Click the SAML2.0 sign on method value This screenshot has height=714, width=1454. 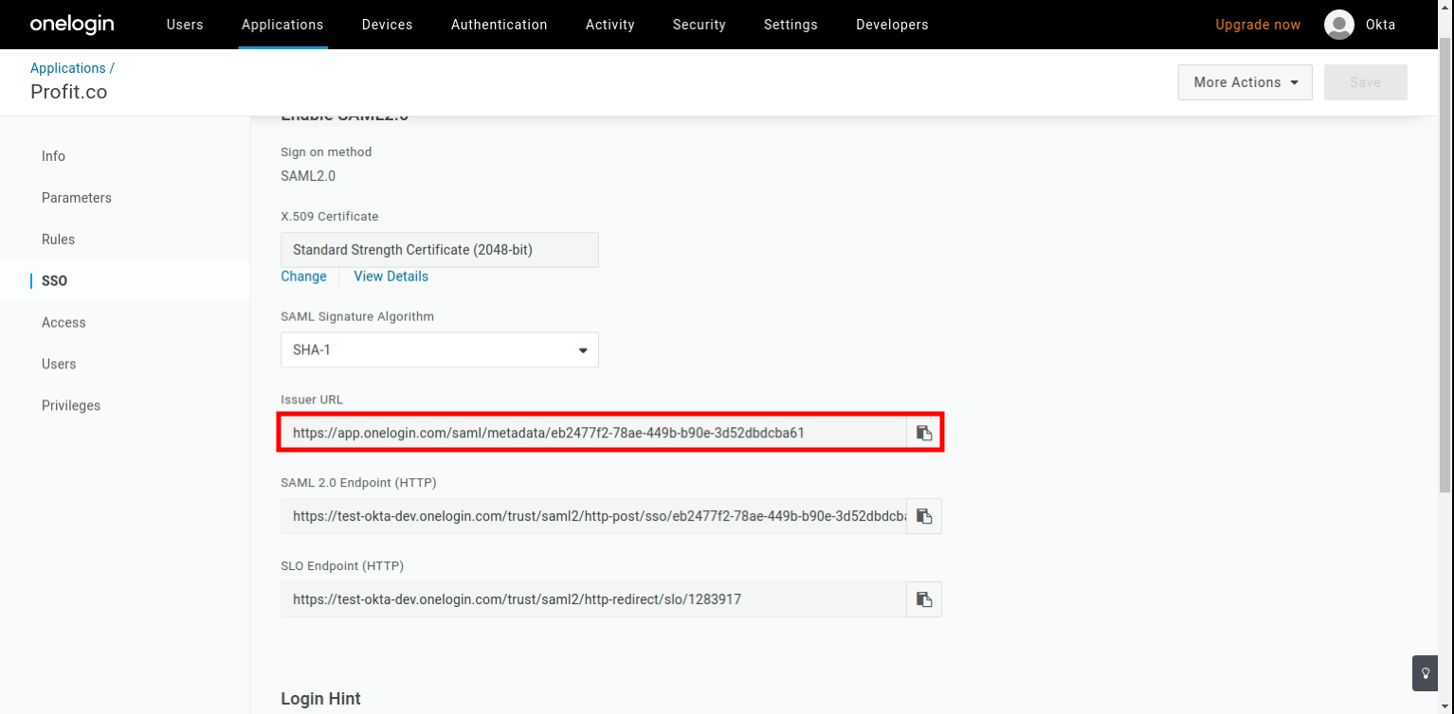(x=308, y=176)
